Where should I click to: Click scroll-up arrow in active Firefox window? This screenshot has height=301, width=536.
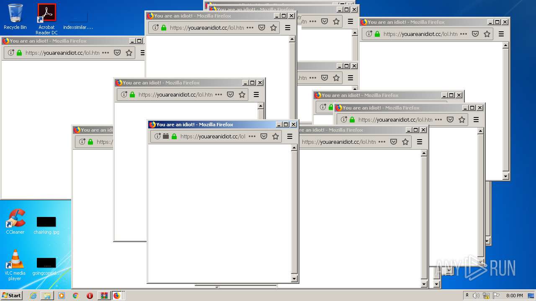click(294, 148)
